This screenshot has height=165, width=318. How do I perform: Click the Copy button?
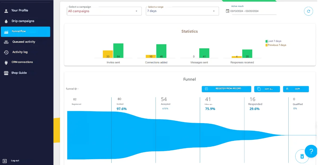point(296,89)
